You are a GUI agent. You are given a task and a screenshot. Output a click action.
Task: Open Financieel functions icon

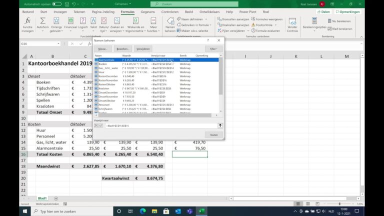pos(70,20)
